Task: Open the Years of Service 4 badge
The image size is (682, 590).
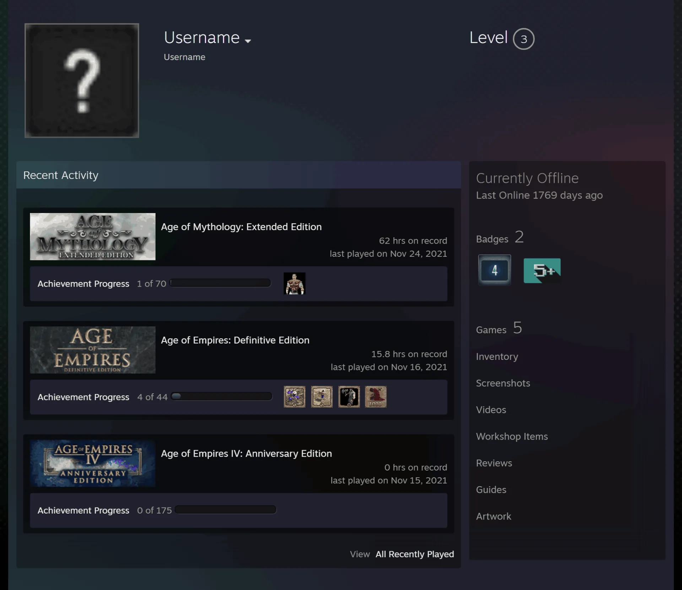Action: [x=494, y=270]
